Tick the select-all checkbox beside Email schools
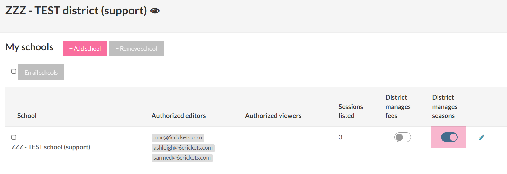Viewport: 507px width, 174px height. [14, 71]
